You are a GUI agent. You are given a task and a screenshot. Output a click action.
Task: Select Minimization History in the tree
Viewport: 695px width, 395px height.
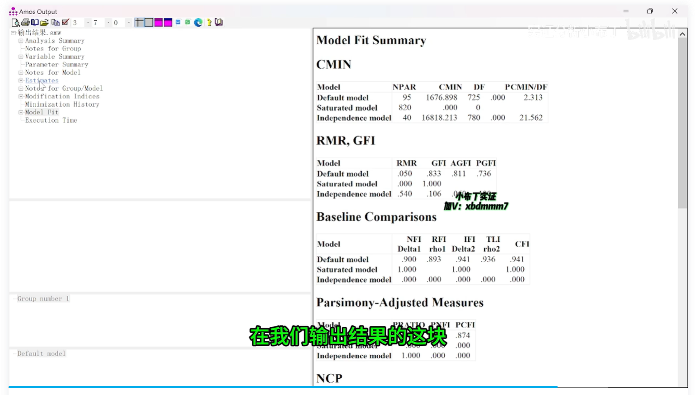coord(62,104)
